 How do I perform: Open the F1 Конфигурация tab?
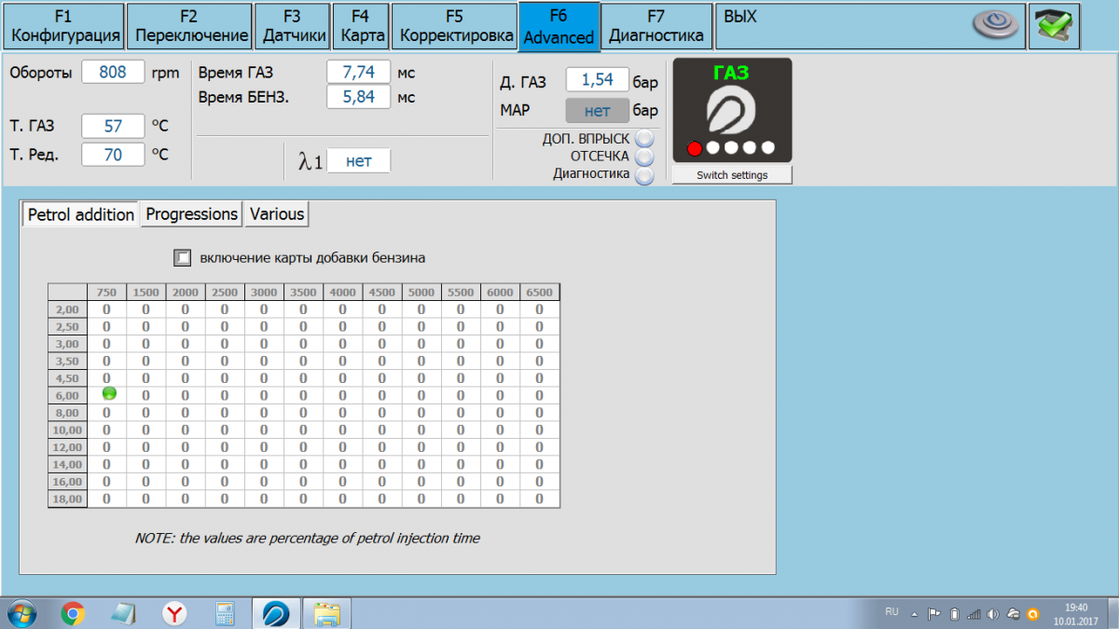pyautogui.click(x=65, y=26)
